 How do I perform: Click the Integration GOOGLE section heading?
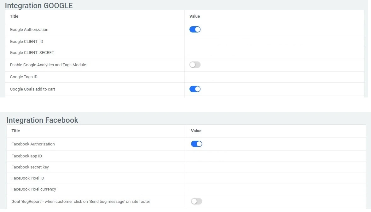pyautogui.click(x=39, y=5)
